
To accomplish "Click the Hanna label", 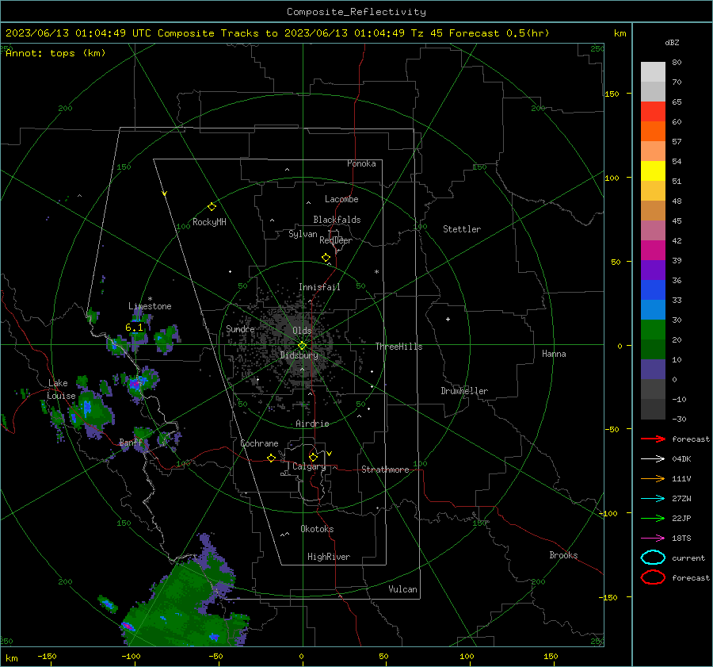I will (x=554, y=354).
